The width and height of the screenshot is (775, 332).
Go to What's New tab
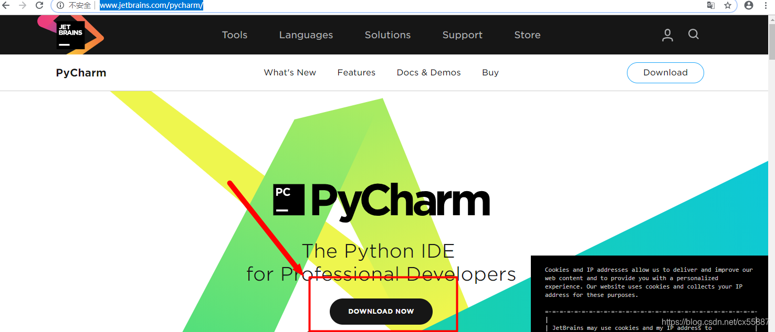click(290, 73)
